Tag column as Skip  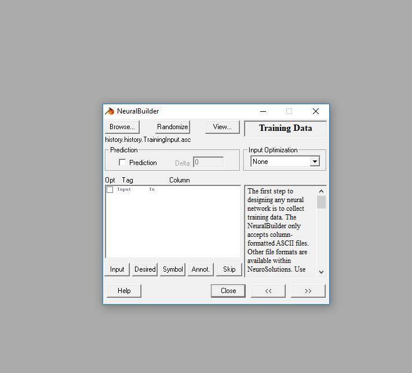pyautogui.click(x=229, y=269)
